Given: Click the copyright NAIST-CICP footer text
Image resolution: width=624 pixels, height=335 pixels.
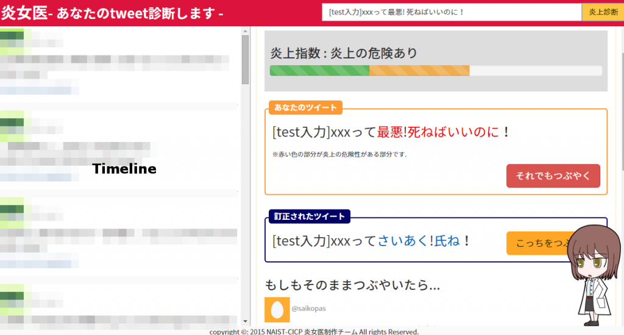Looking at the screenshot, I should point(314,331).
